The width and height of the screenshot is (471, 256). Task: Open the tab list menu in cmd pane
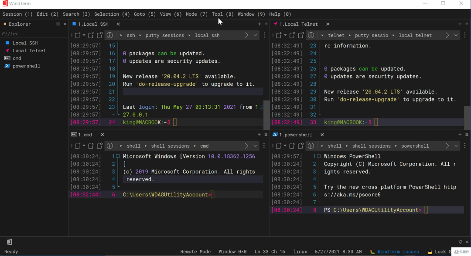coord(266,135)
